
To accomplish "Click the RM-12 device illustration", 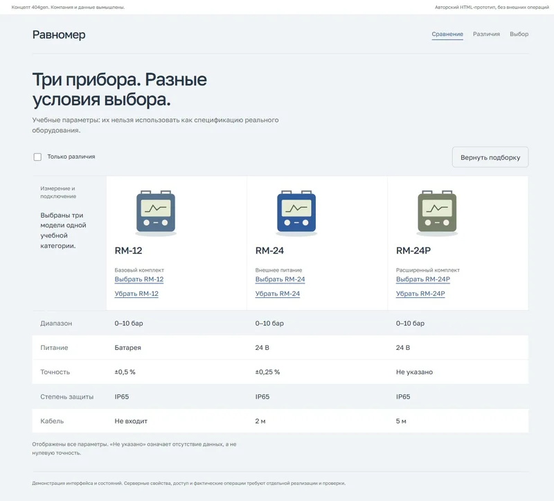I will point(156,213).
